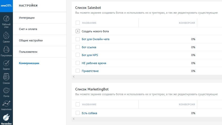The image size is (222, 125).
Task: Select all Salesbot bots via header checkbox
Action: coord(78,23)
